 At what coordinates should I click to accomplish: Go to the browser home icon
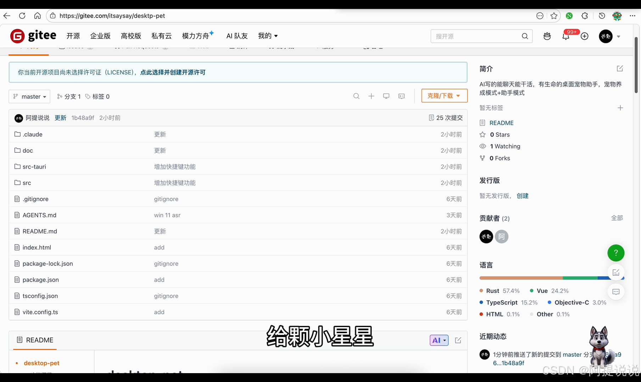click(37, 16)
